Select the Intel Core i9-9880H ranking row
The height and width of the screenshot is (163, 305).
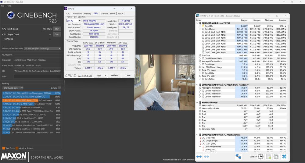[x=31, y=108]
